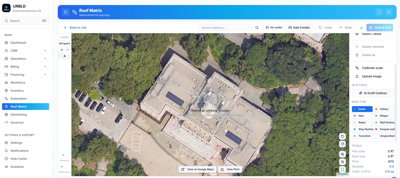The image size is (400, 178).
Task: Select the Eaves edge type
Action: tap(362, 109)
